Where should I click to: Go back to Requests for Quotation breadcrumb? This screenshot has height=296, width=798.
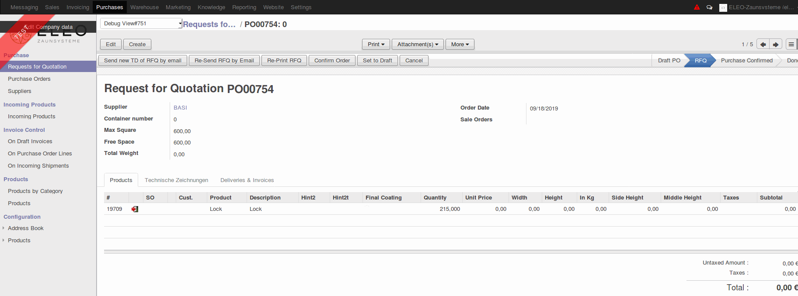pyautogui.click(x=209, y=24)
